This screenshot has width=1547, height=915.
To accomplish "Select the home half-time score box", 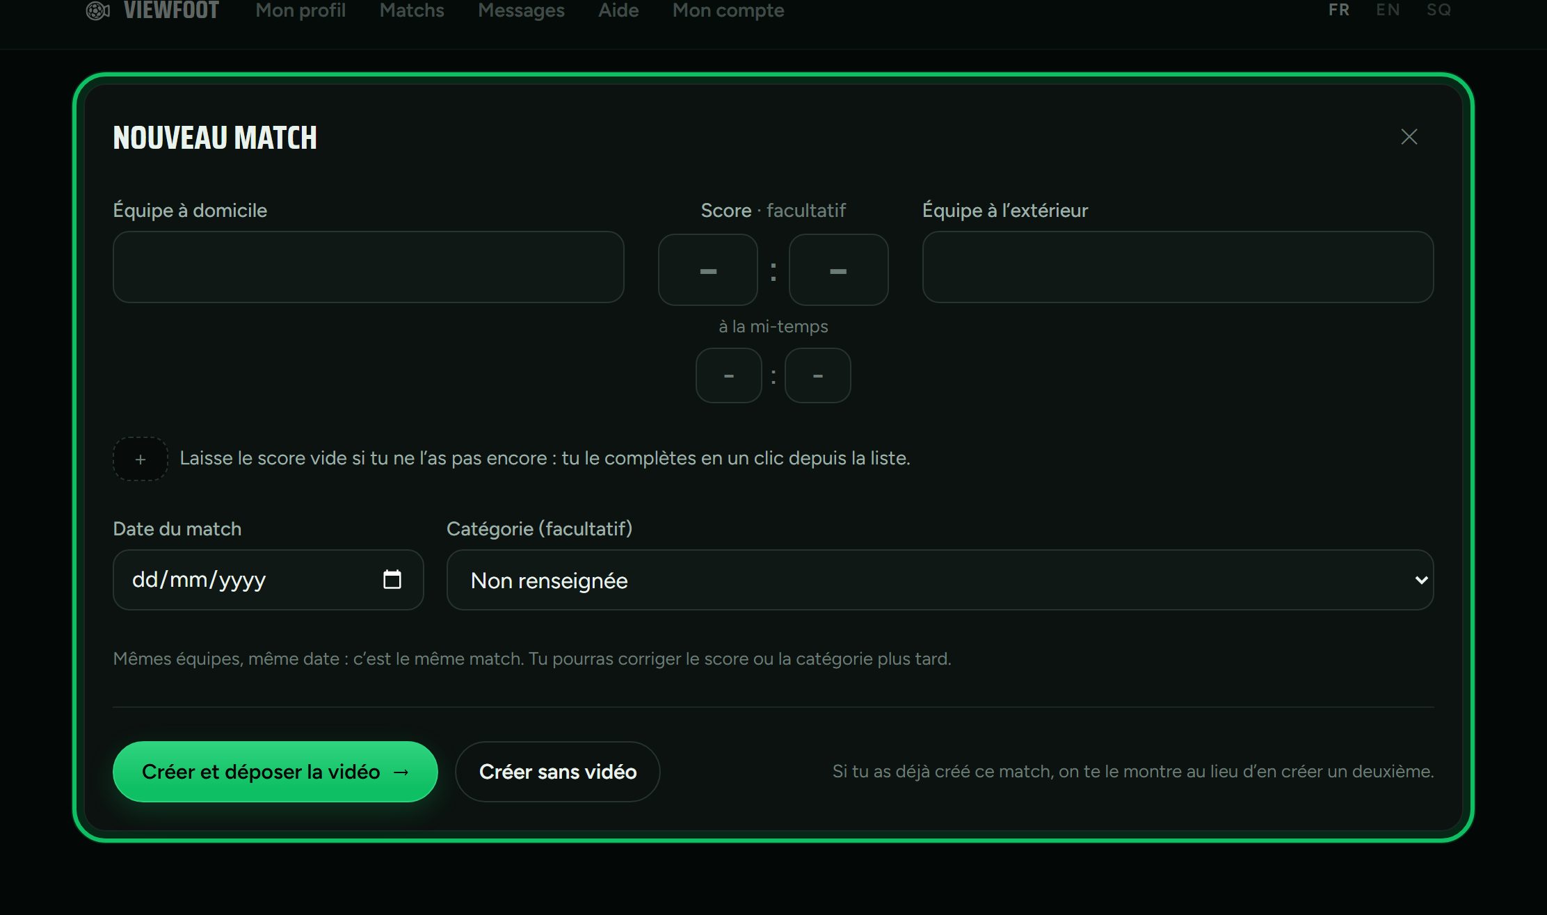I will click(x=729, y=375).
